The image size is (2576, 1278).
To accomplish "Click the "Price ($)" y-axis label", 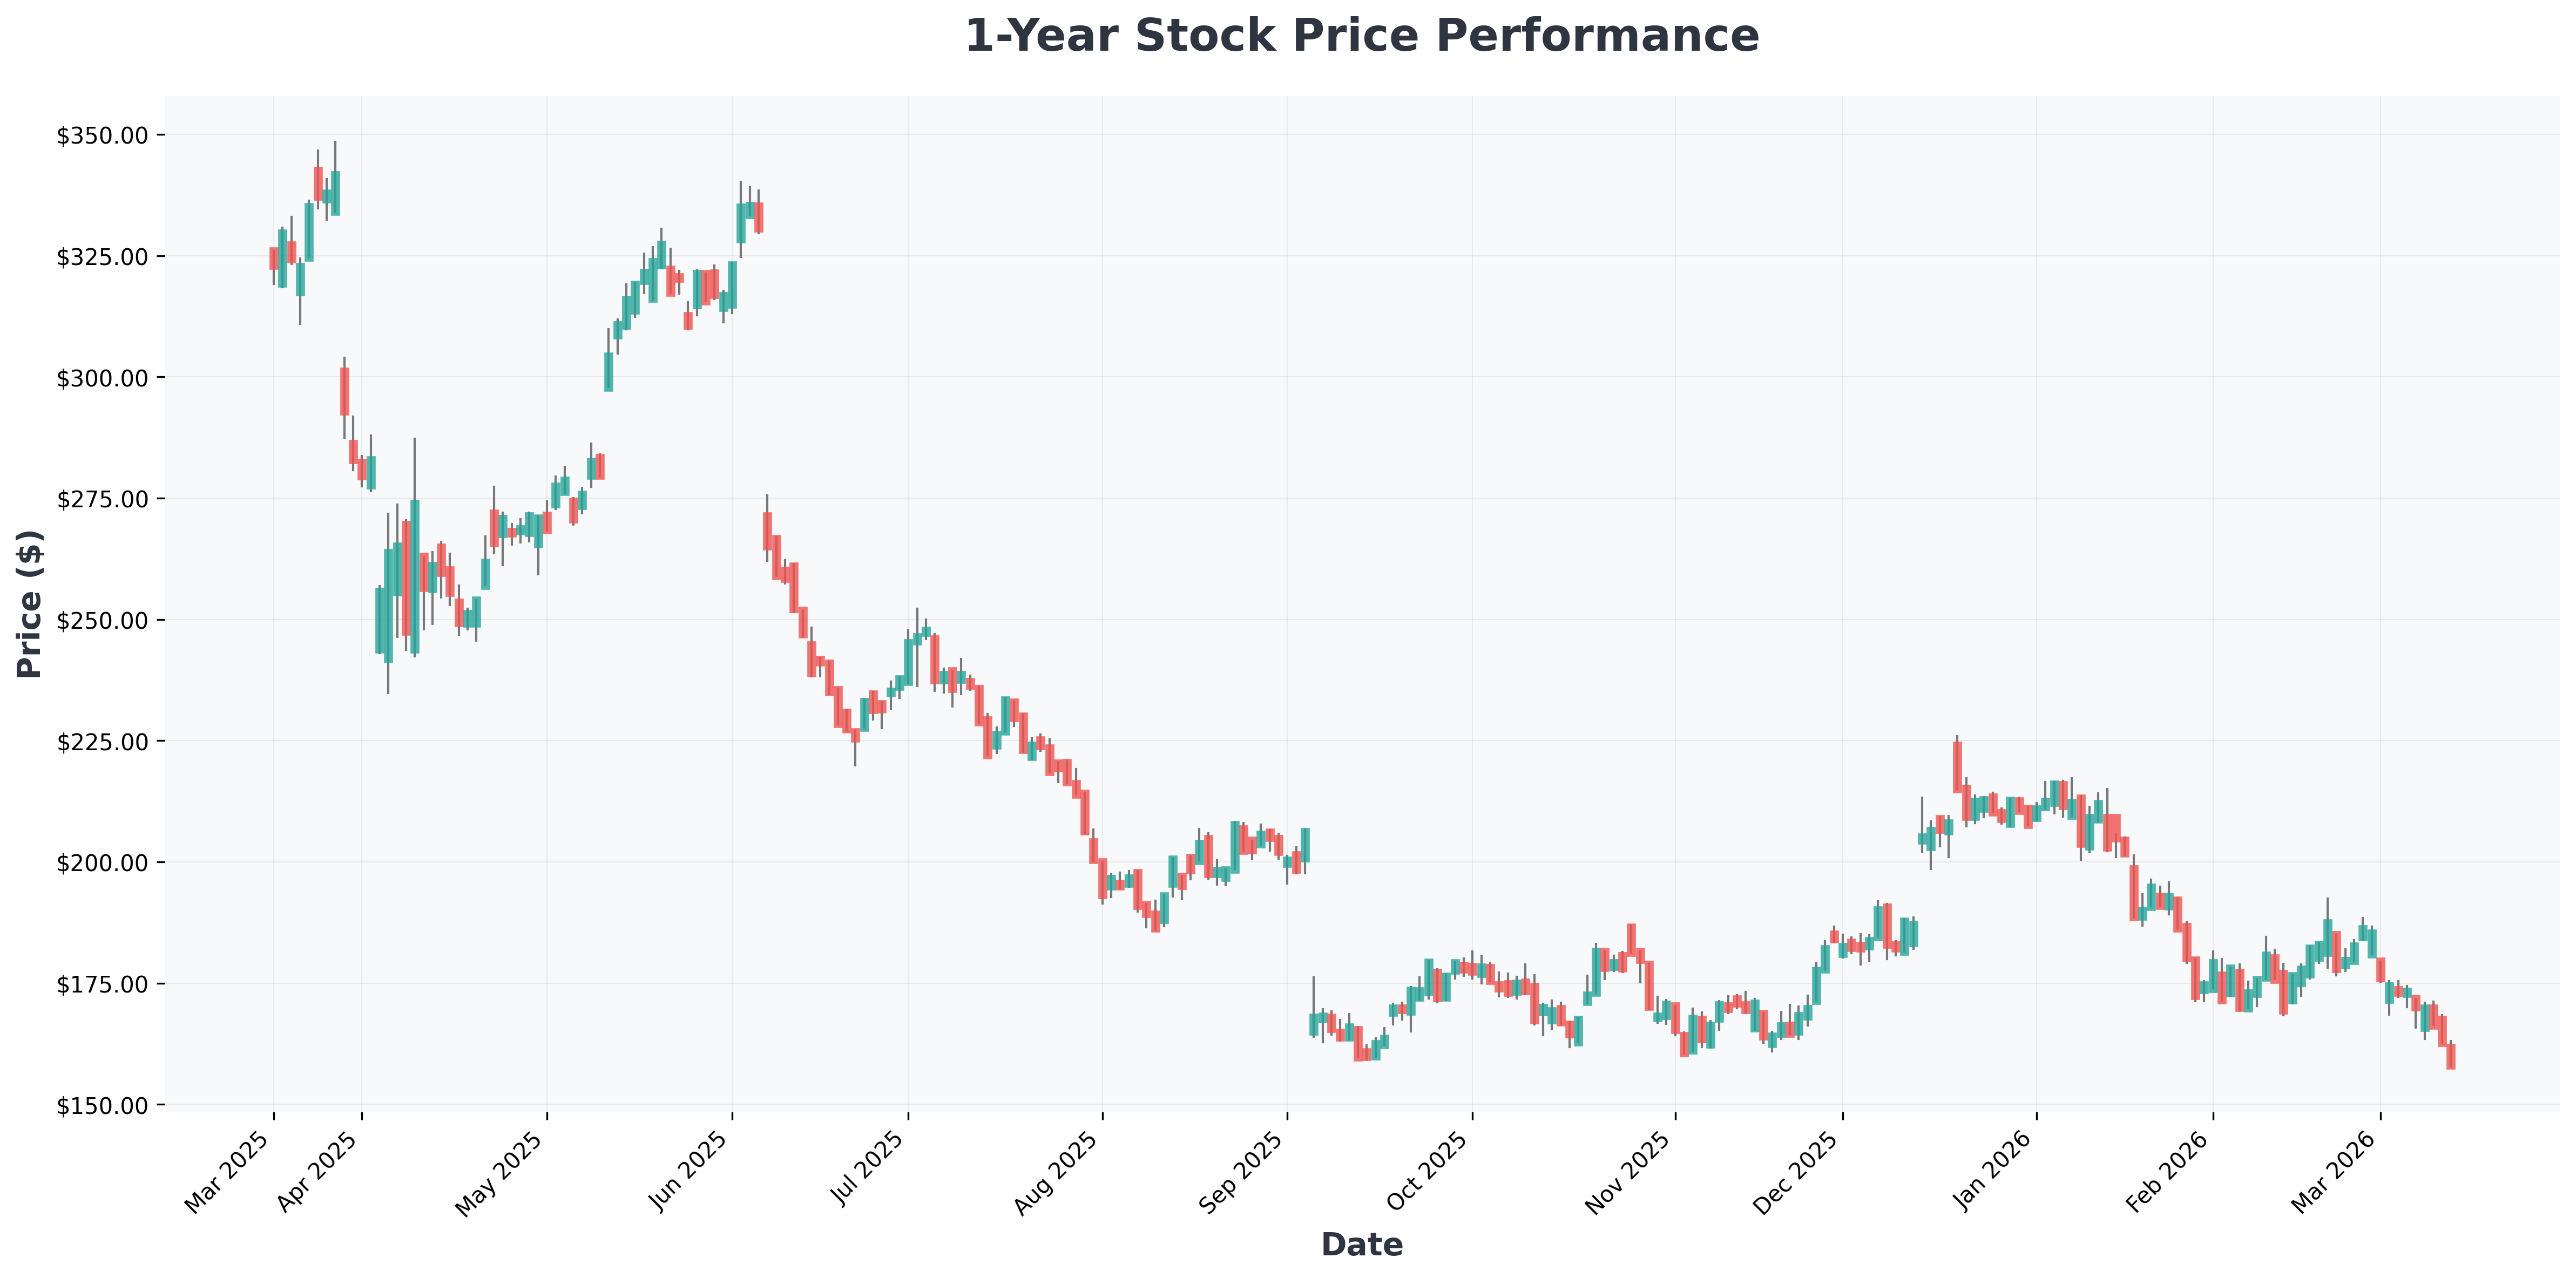I will point(30,604).
